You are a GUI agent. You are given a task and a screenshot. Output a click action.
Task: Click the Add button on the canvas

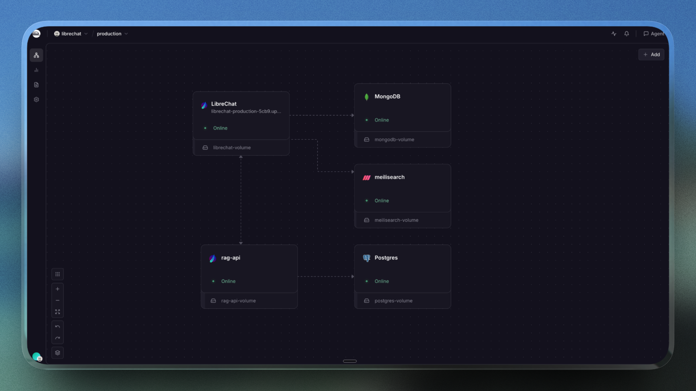coord(651,55)
